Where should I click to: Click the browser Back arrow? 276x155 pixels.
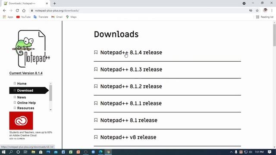(4, 10)
